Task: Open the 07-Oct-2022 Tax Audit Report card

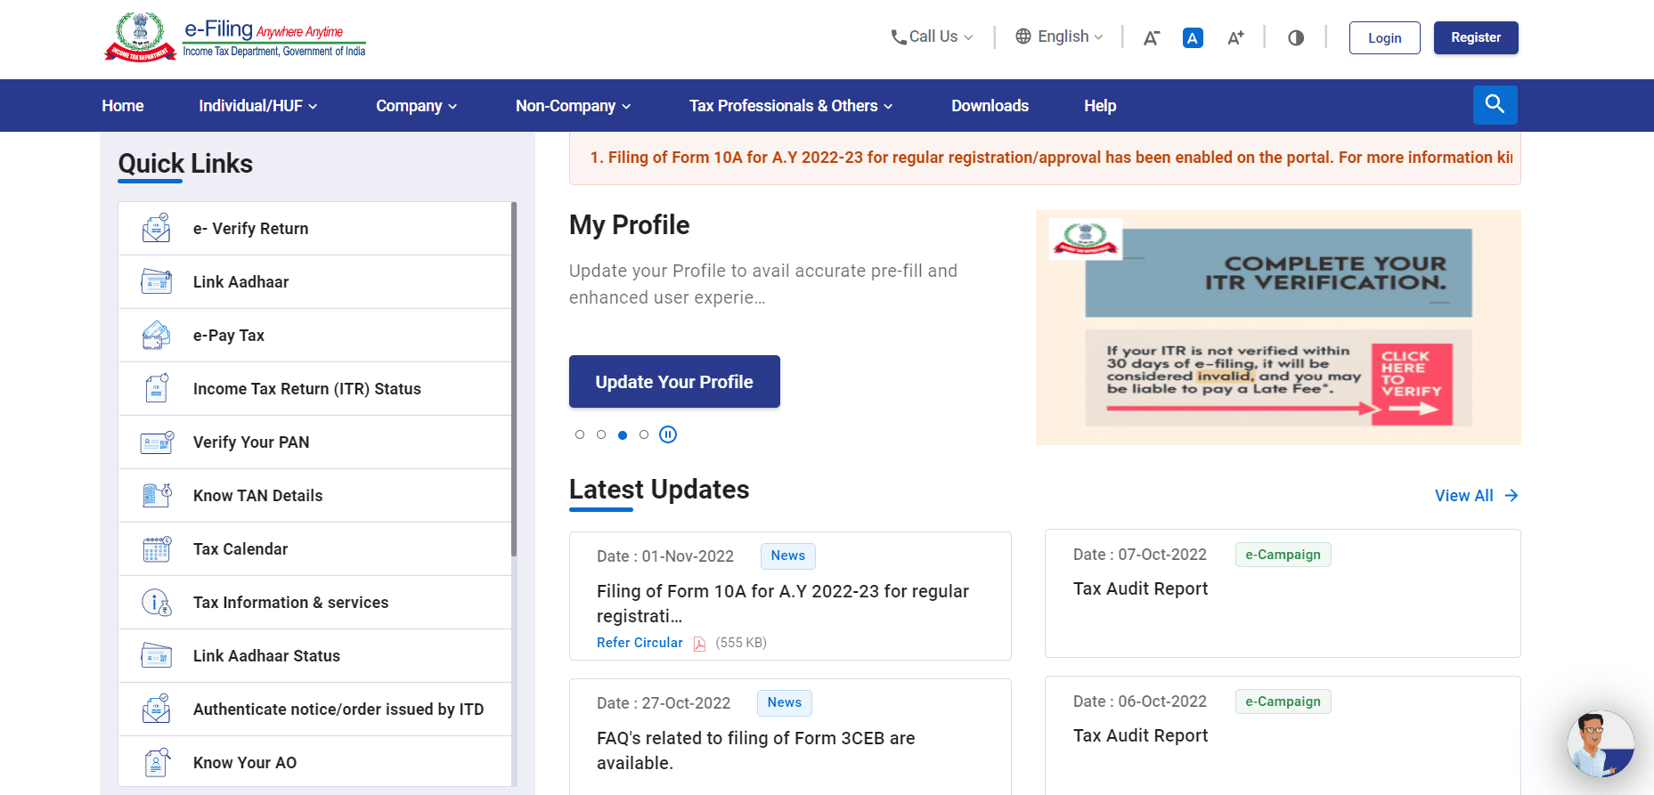Action: pyautogui.click(x=1283, y=593)
